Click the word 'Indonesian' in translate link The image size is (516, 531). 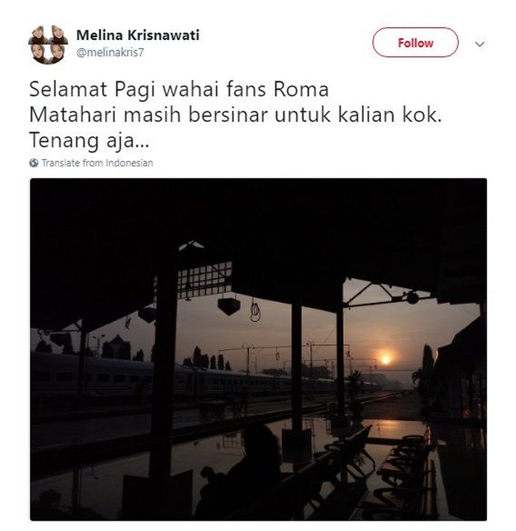129,163
